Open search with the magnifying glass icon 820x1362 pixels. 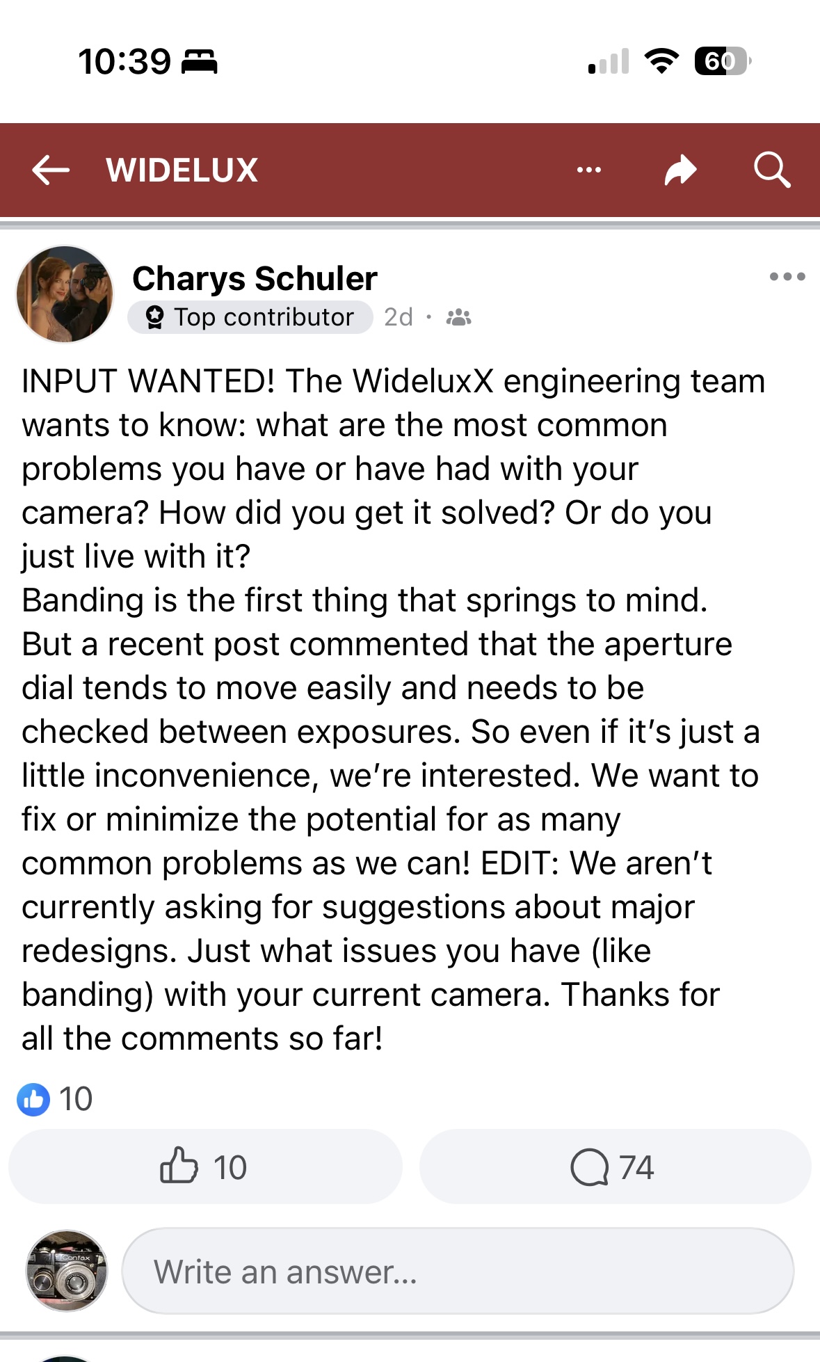771,170
